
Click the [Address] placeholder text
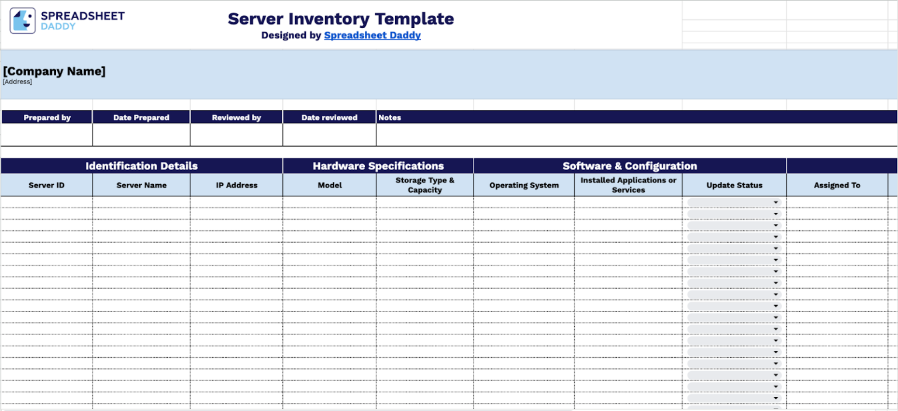click(x=17, y=81)
